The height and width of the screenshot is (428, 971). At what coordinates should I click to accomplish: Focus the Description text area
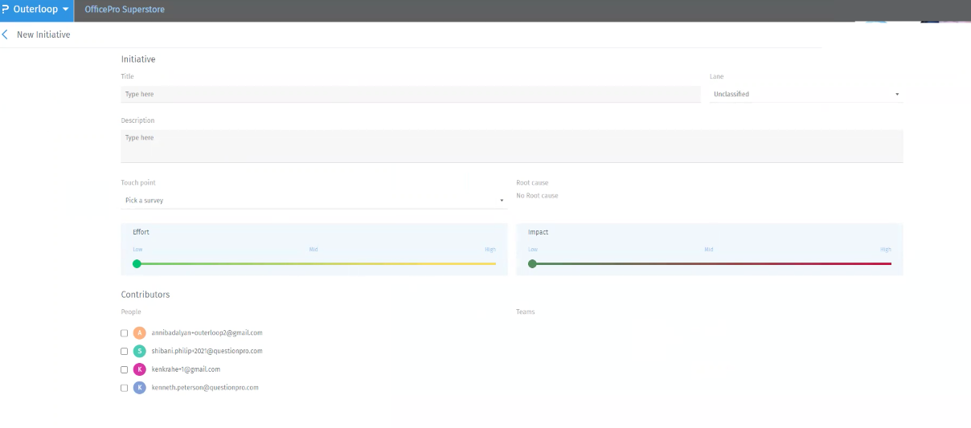pyautogui.click(x=511, y=145)
